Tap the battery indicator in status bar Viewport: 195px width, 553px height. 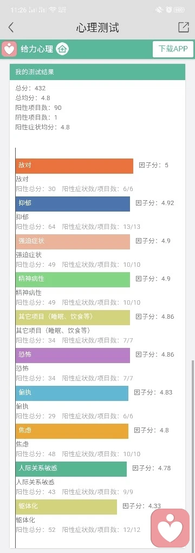(x=179, y=10)
